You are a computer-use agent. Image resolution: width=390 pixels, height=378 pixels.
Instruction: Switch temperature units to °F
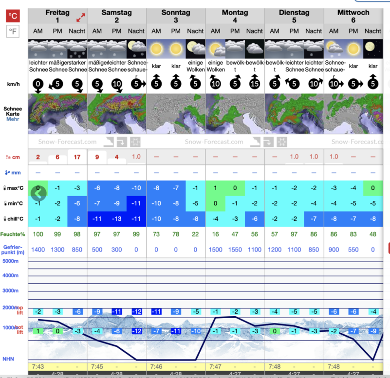[x=13, y=32]
